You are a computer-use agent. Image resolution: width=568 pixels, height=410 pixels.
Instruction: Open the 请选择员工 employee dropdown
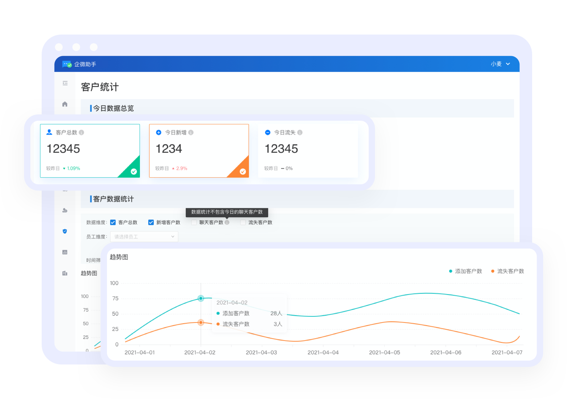(144, 237)
